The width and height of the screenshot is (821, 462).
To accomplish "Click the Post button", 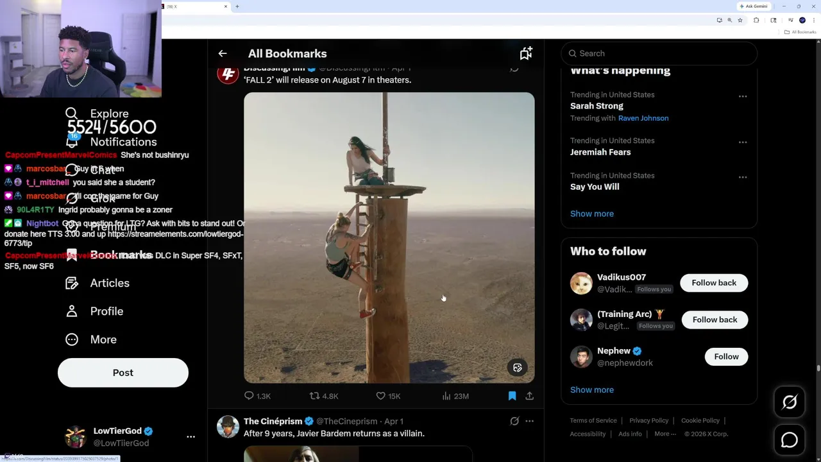I will [x=123, y=373].
